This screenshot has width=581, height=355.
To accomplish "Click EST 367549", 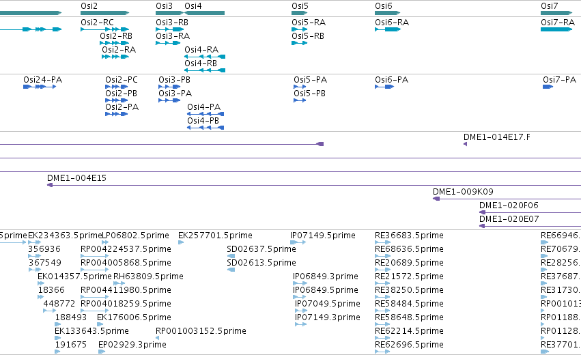I will pyautogui.click(x=45, y=263).
